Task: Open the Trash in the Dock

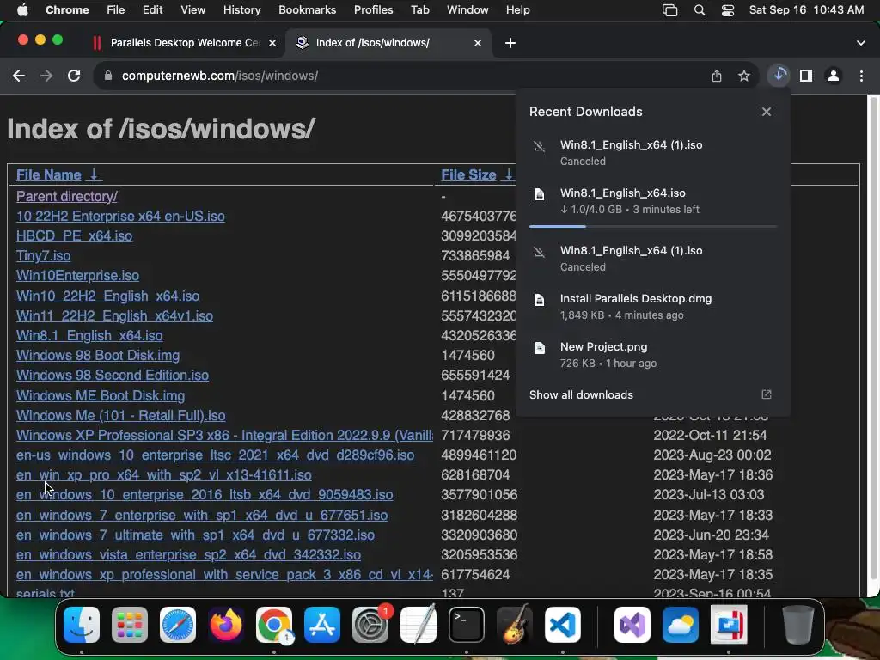Action: coord(798,624)
